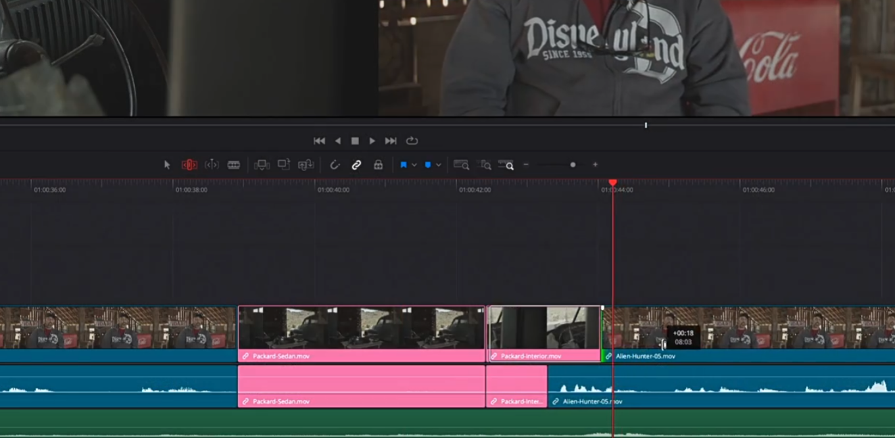Toggle the Linked Selection chain icon
Screen dimensions: 895x438
(x=356, y=165)
